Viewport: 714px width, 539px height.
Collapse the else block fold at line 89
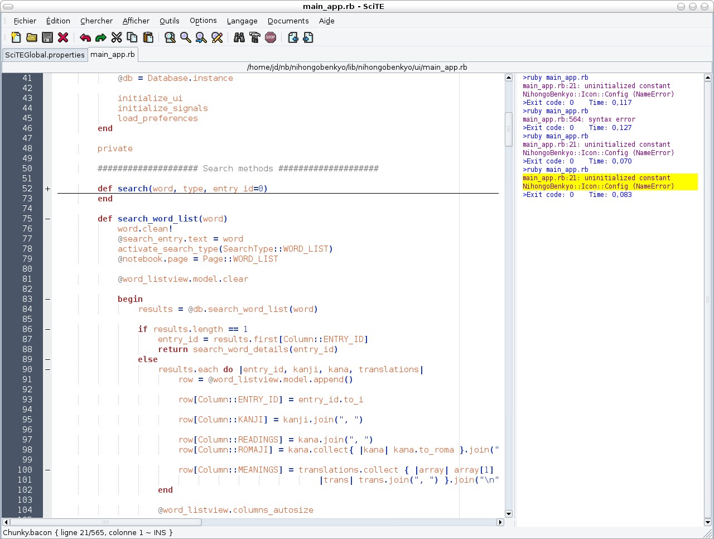pos(47,359)
